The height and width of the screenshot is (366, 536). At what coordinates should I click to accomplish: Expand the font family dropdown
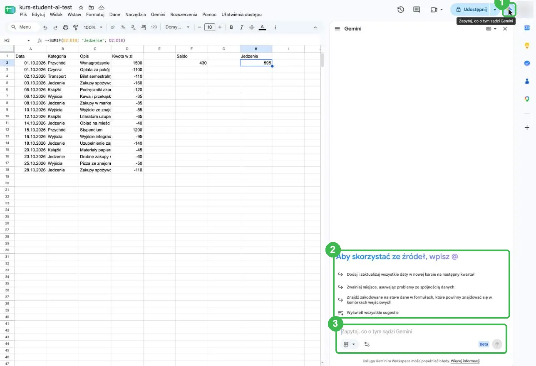coord(177,27)
